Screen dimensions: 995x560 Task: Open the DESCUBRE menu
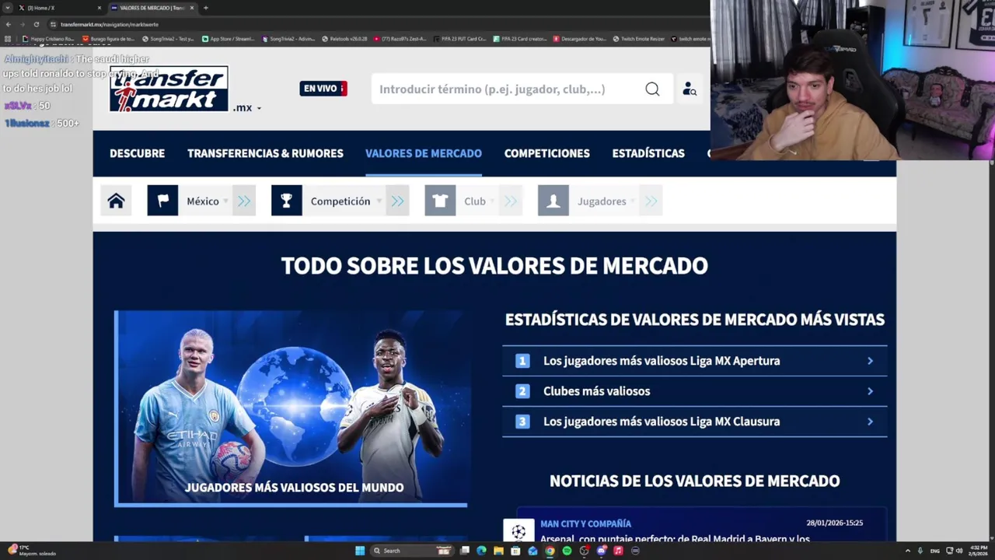(x=137, y=153)
